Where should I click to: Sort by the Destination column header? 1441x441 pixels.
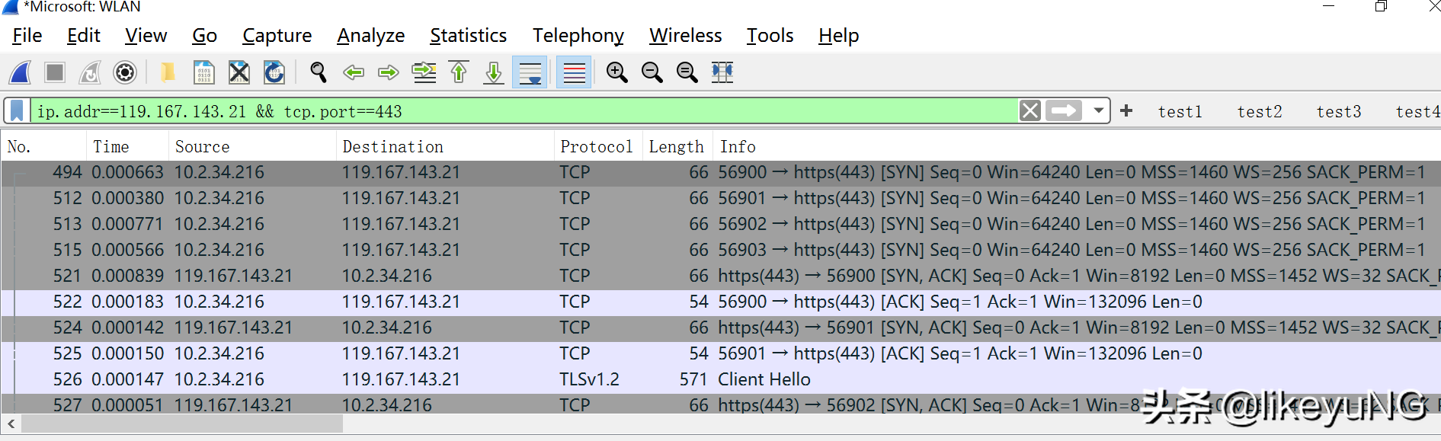[445, 146]
